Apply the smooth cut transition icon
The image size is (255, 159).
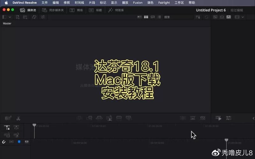pyautogui.click(x=203, y=118)
